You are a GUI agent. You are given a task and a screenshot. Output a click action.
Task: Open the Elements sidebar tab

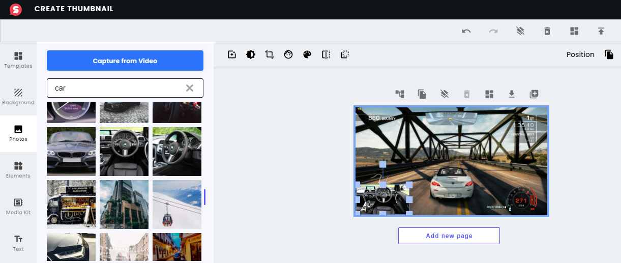18,170
